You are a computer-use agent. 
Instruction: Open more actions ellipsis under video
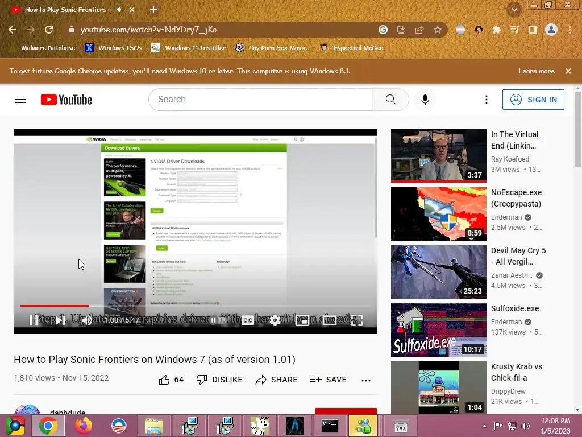click(x=366, y=380)
